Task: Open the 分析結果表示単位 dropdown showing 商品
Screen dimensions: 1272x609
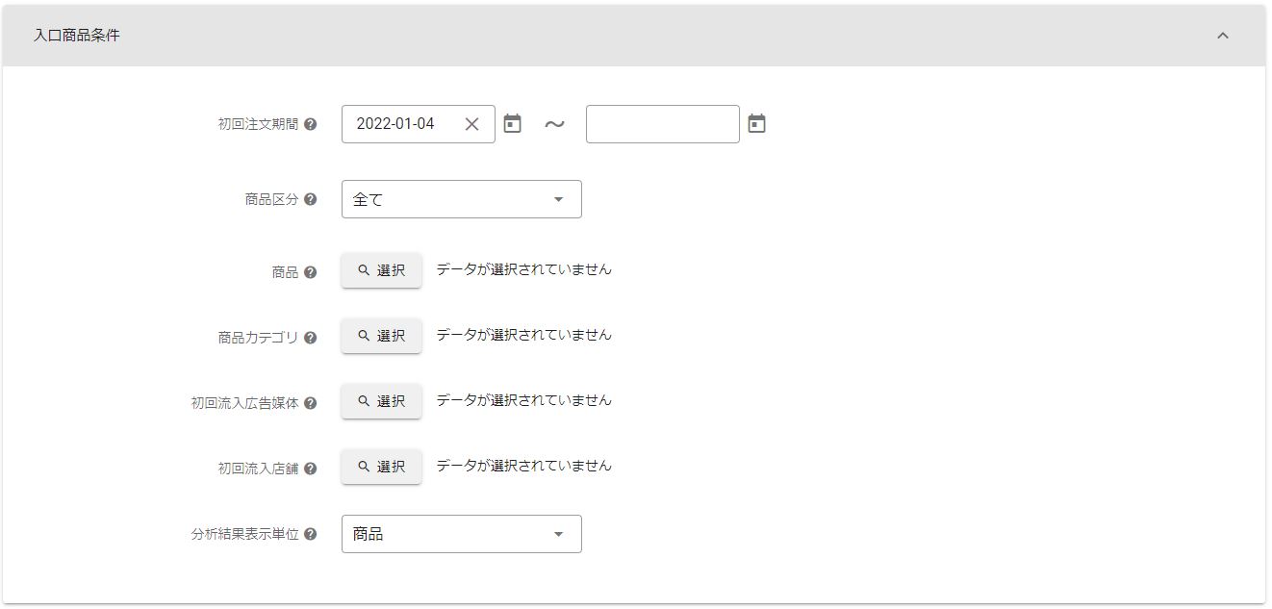Action: pyautogui.click(x=461, y=534)
